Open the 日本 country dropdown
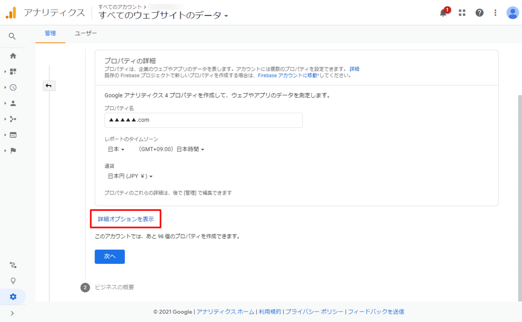Image resolution: width=522 pixels, height=322 pixels. point(116,149)
